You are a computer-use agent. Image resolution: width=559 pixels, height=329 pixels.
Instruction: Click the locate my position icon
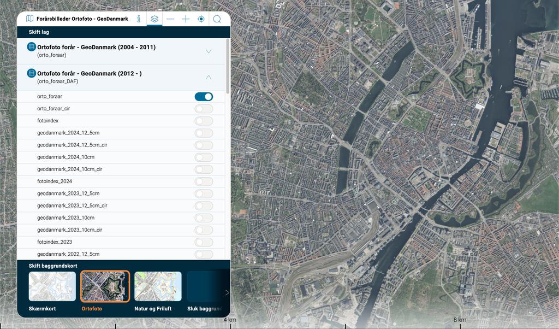pyautogui.click(x=201, y=19)
